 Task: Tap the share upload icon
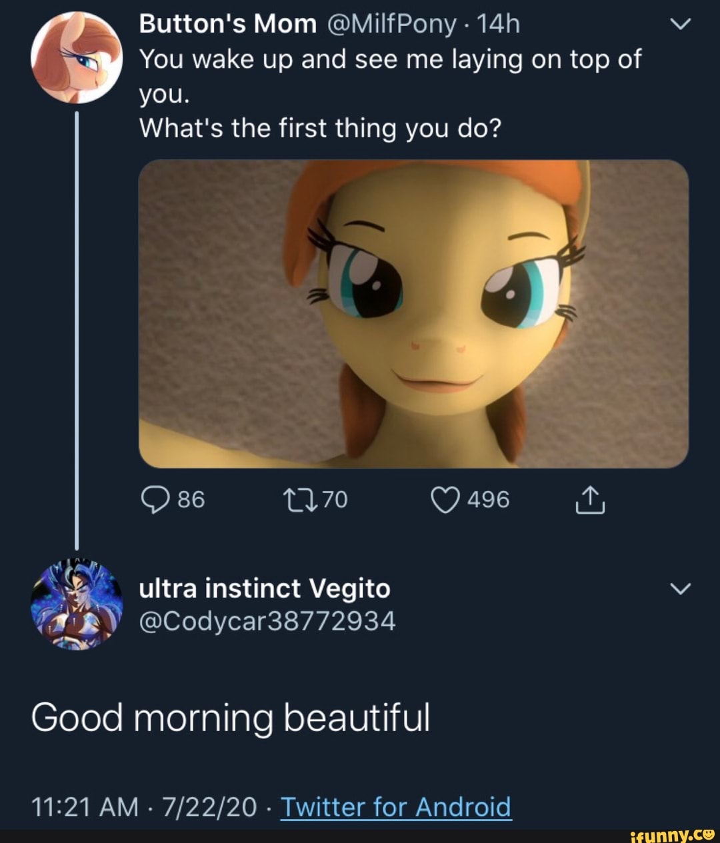pyautogui.click(x=589, y=500)
